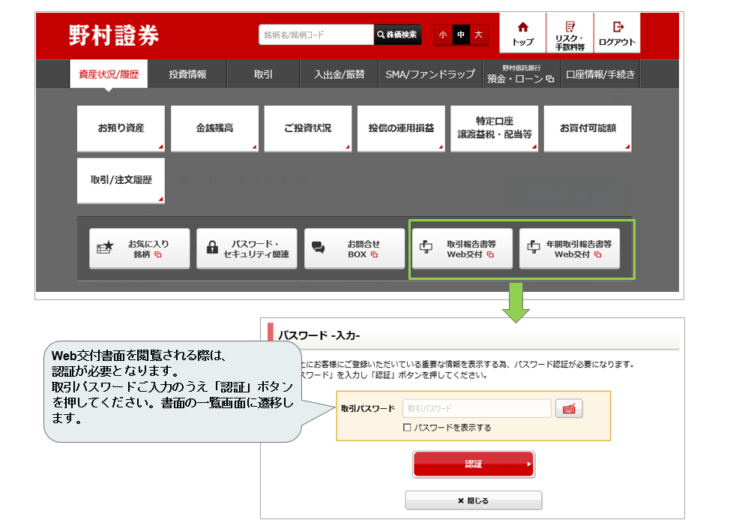Click the 取引パスワード input field

point(477,408)
